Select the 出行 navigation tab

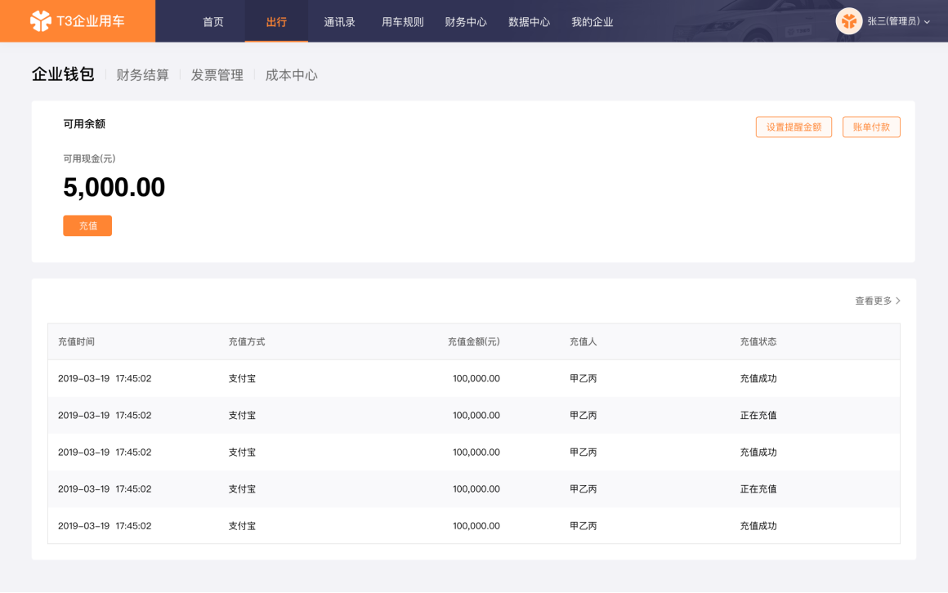click(x=276, y=22)
